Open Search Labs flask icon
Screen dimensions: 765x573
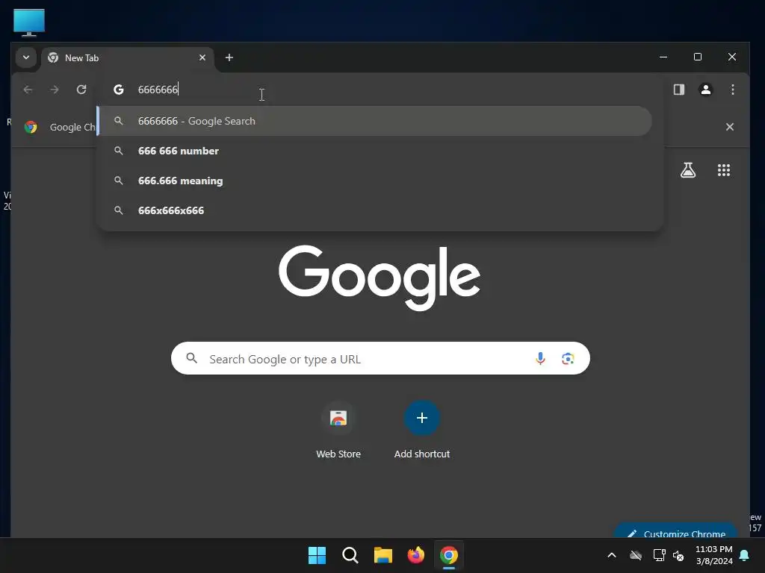[688, 170]
